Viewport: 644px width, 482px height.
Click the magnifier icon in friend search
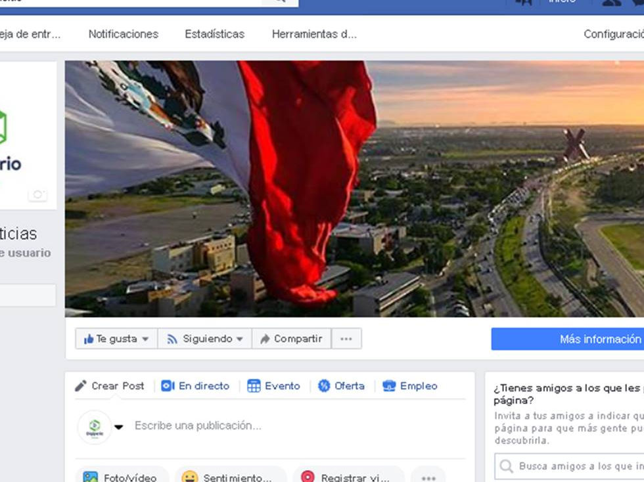[507, 466]
